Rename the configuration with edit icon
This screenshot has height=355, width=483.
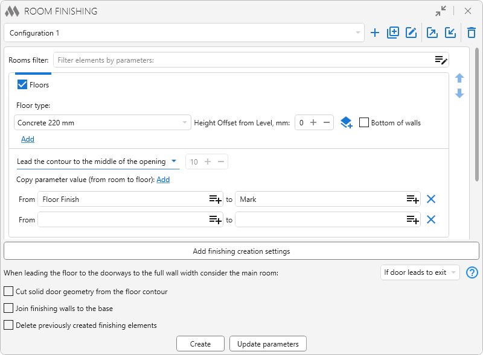(x=411, y=33)
